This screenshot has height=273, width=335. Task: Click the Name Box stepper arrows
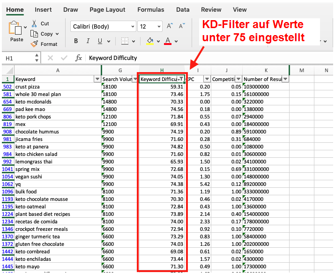[x=37, y=58]
